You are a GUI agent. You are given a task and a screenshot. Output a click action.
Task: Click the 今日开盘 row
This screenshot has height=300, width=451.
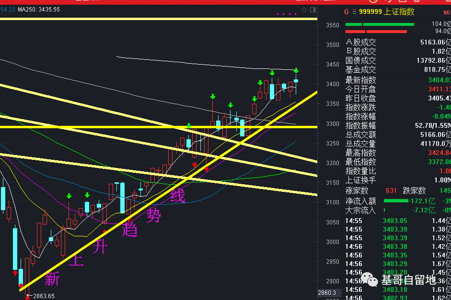[x=398, y=89]
